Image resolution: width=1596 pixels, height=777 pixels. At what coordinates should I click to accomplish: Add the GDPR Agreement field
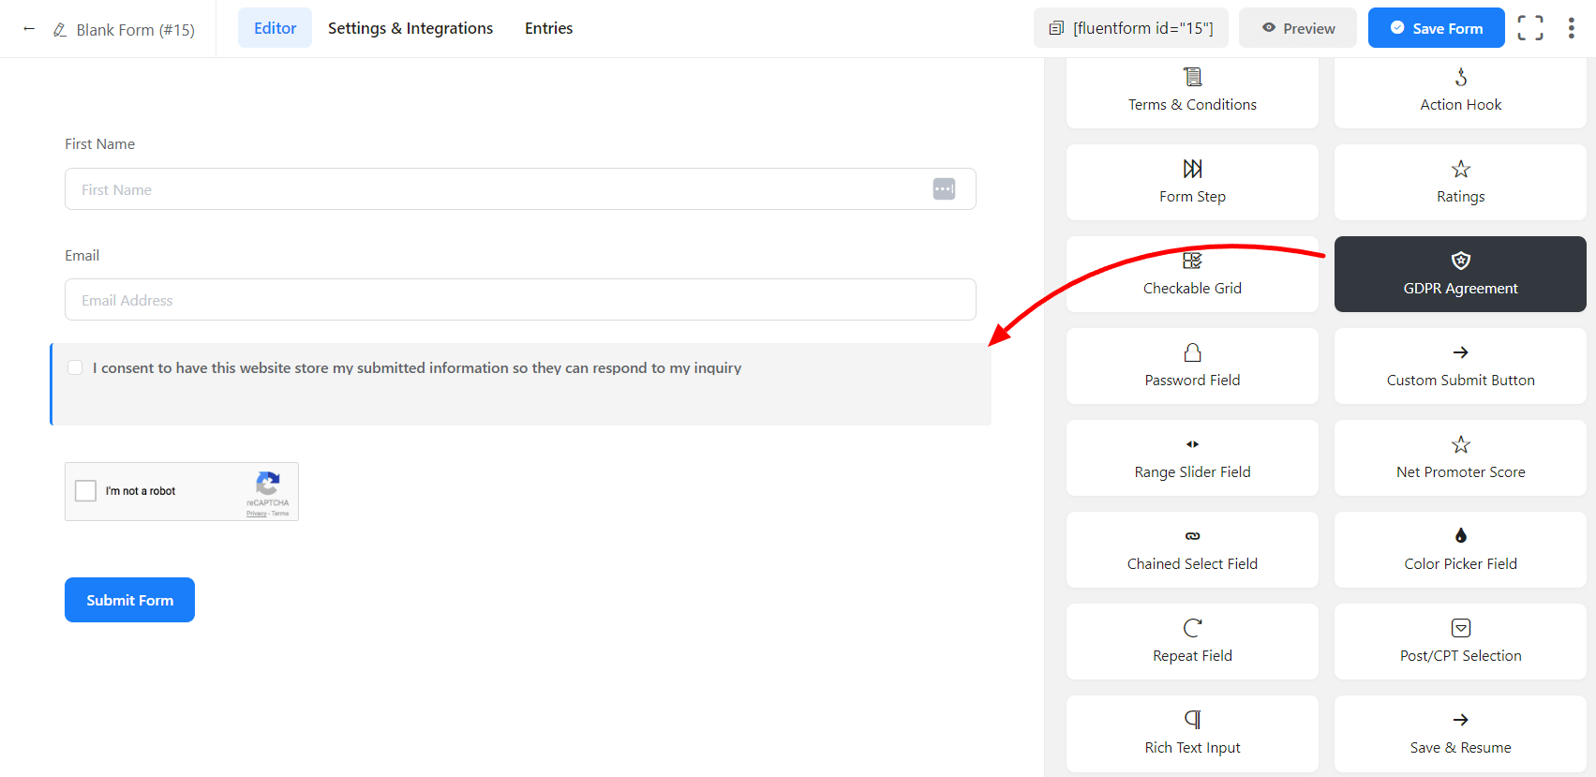1459,275
